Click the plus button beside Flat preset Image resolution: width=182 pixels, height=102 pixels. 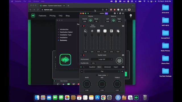(x=122, y=71)
